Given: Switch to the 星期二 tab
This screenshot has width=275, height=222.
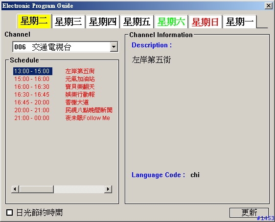Looking at the screenshot, I should [34, 21].
